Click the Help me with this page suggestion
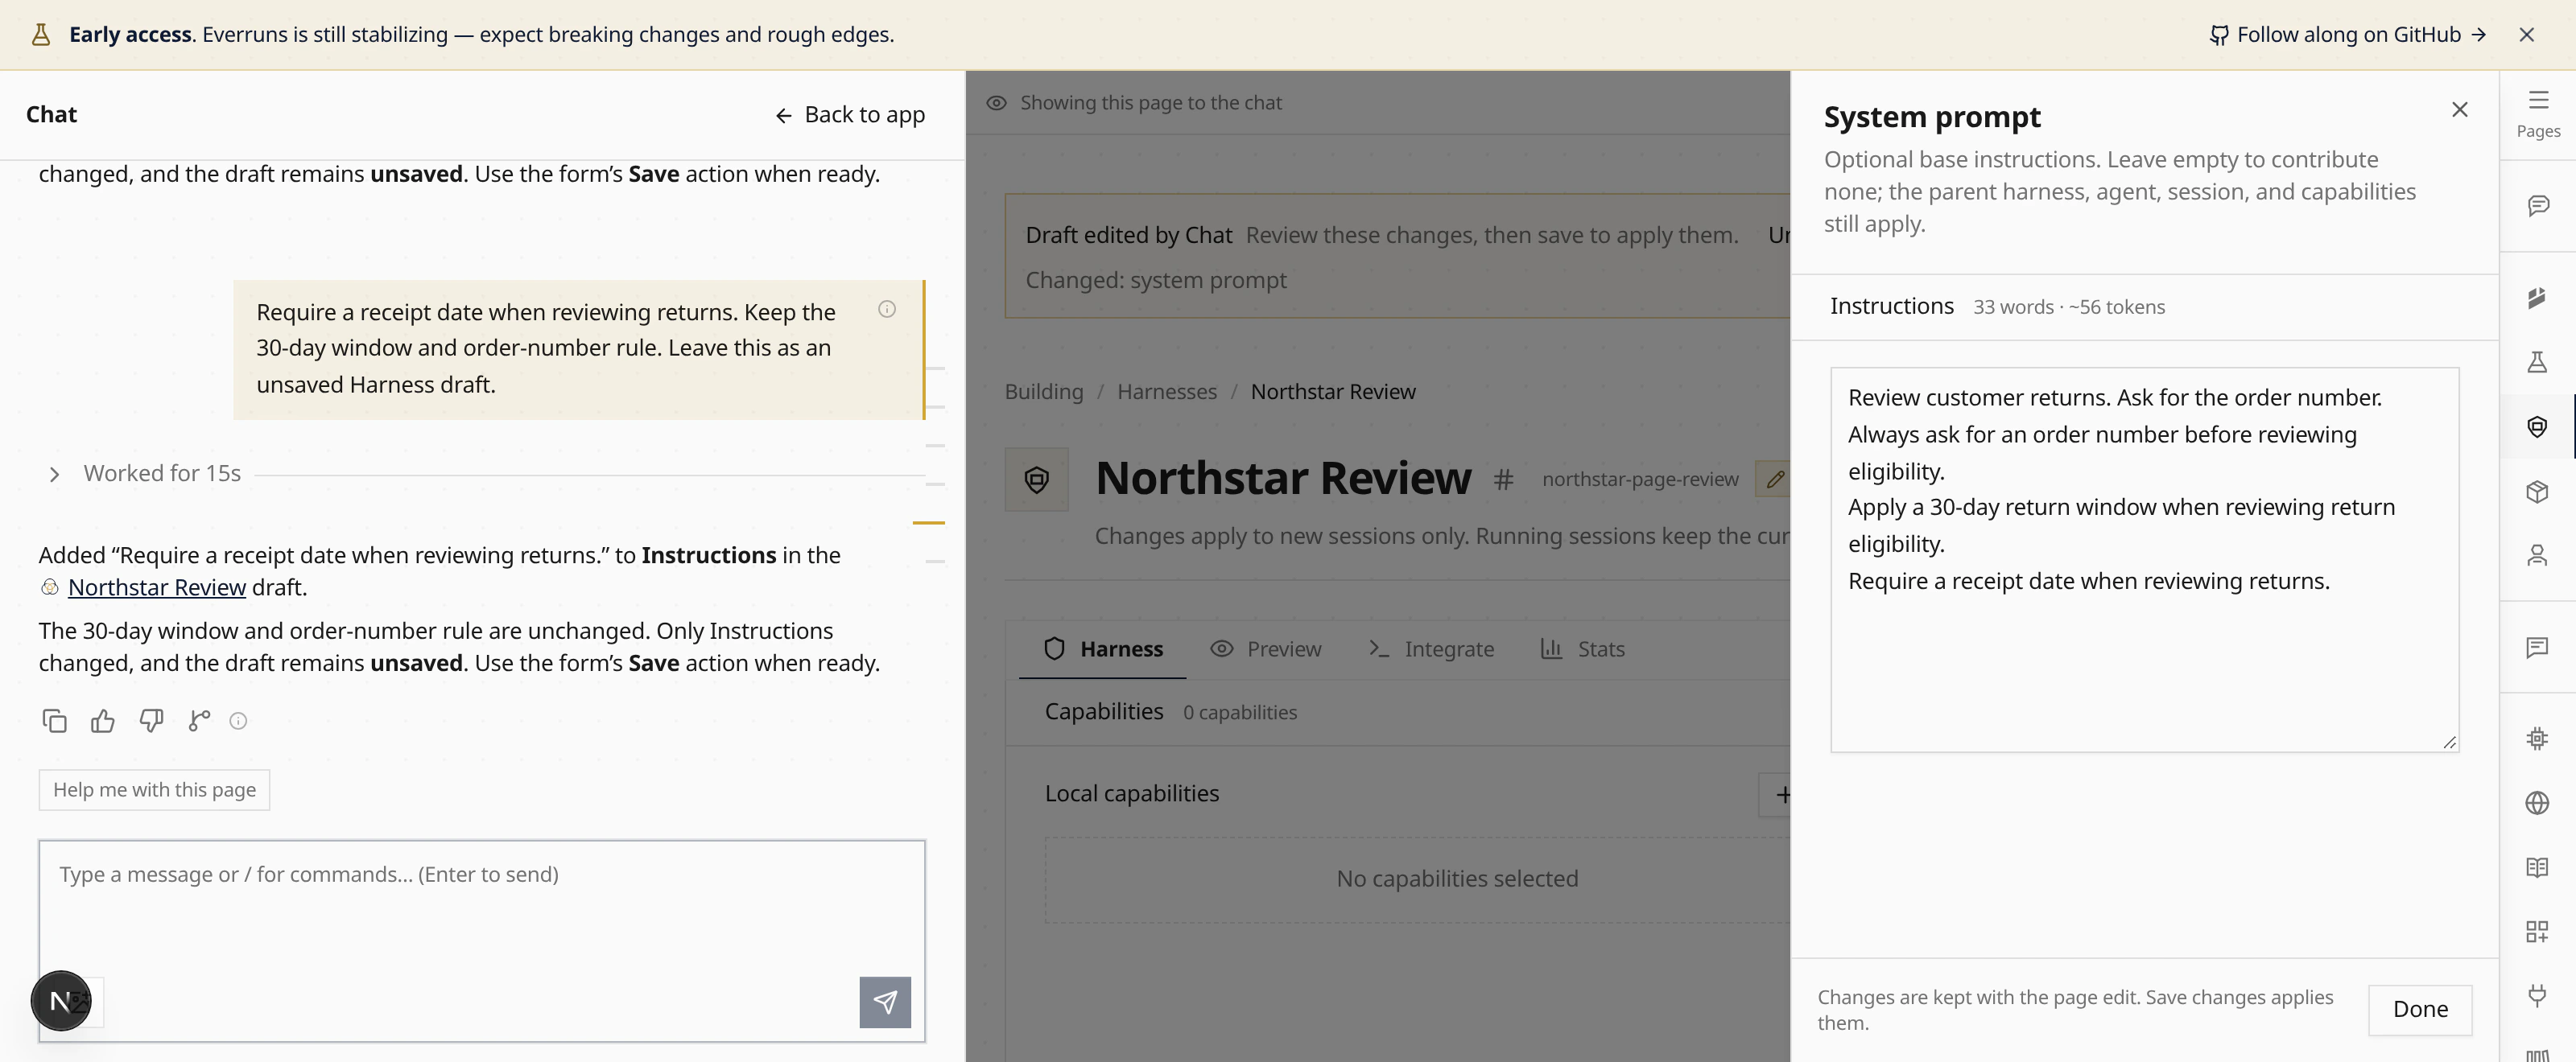Image resolution: width=2576 pixels, height=1062 pixels. [x=154, y=790]
